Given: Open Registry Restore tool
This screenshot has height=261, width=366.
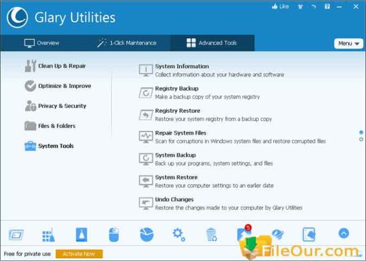Looking at the screenshot, I should [206, 115].
